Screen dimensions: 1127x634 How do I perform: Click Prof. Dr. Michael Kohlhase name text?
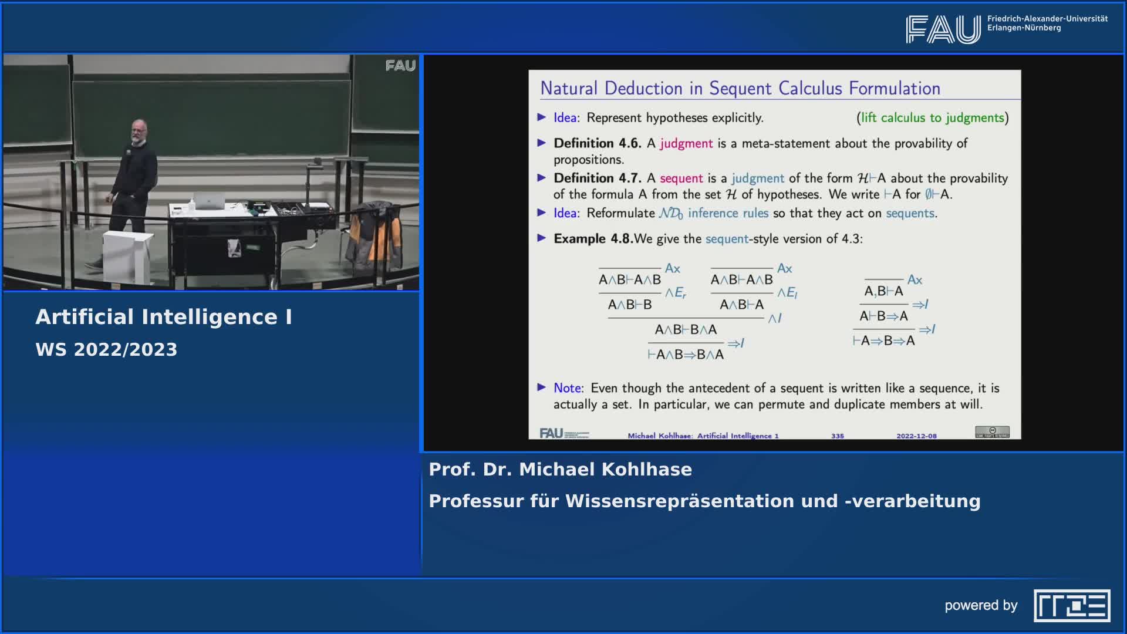[x=560, y=470]
